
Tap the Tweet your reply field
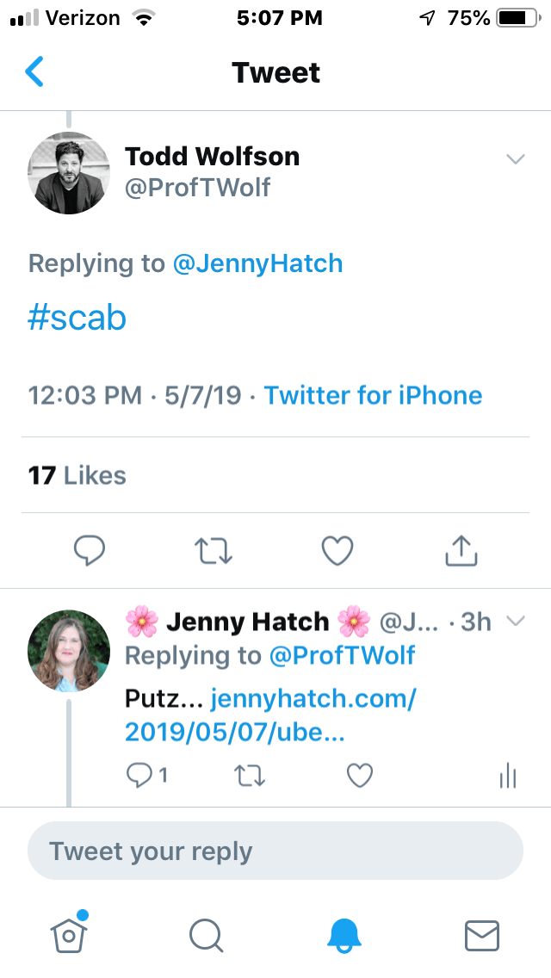click(275, 851)
